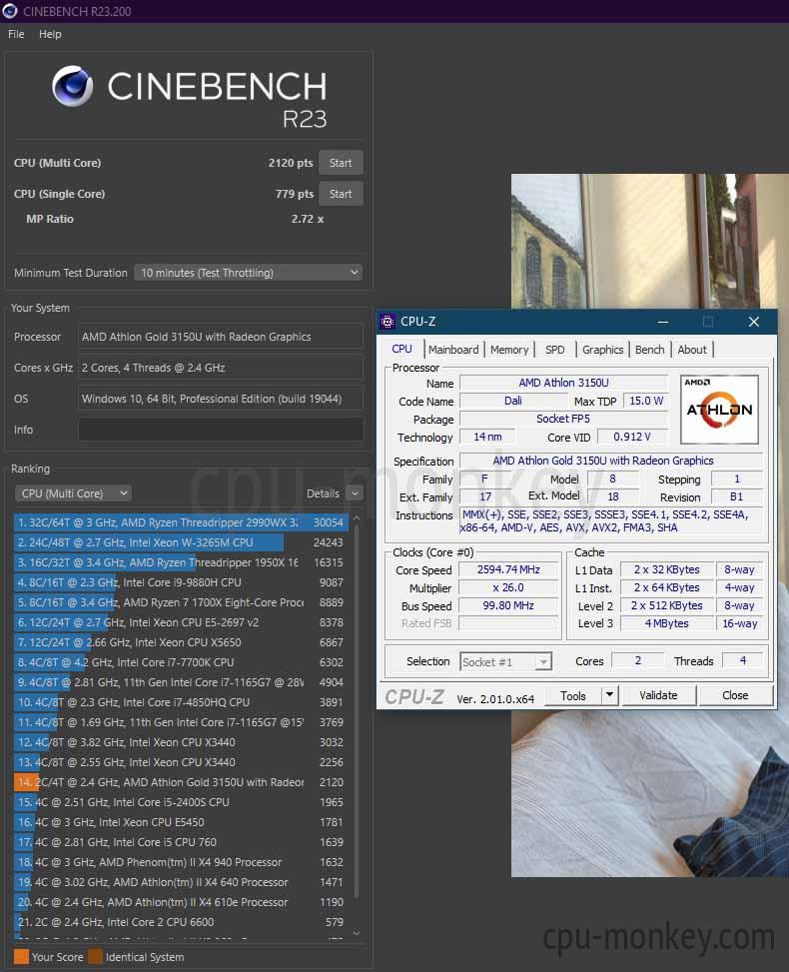This screenshot has height=972, width=789.
Task: Minimize the CPU-Z window
Action: click(663, 322)
